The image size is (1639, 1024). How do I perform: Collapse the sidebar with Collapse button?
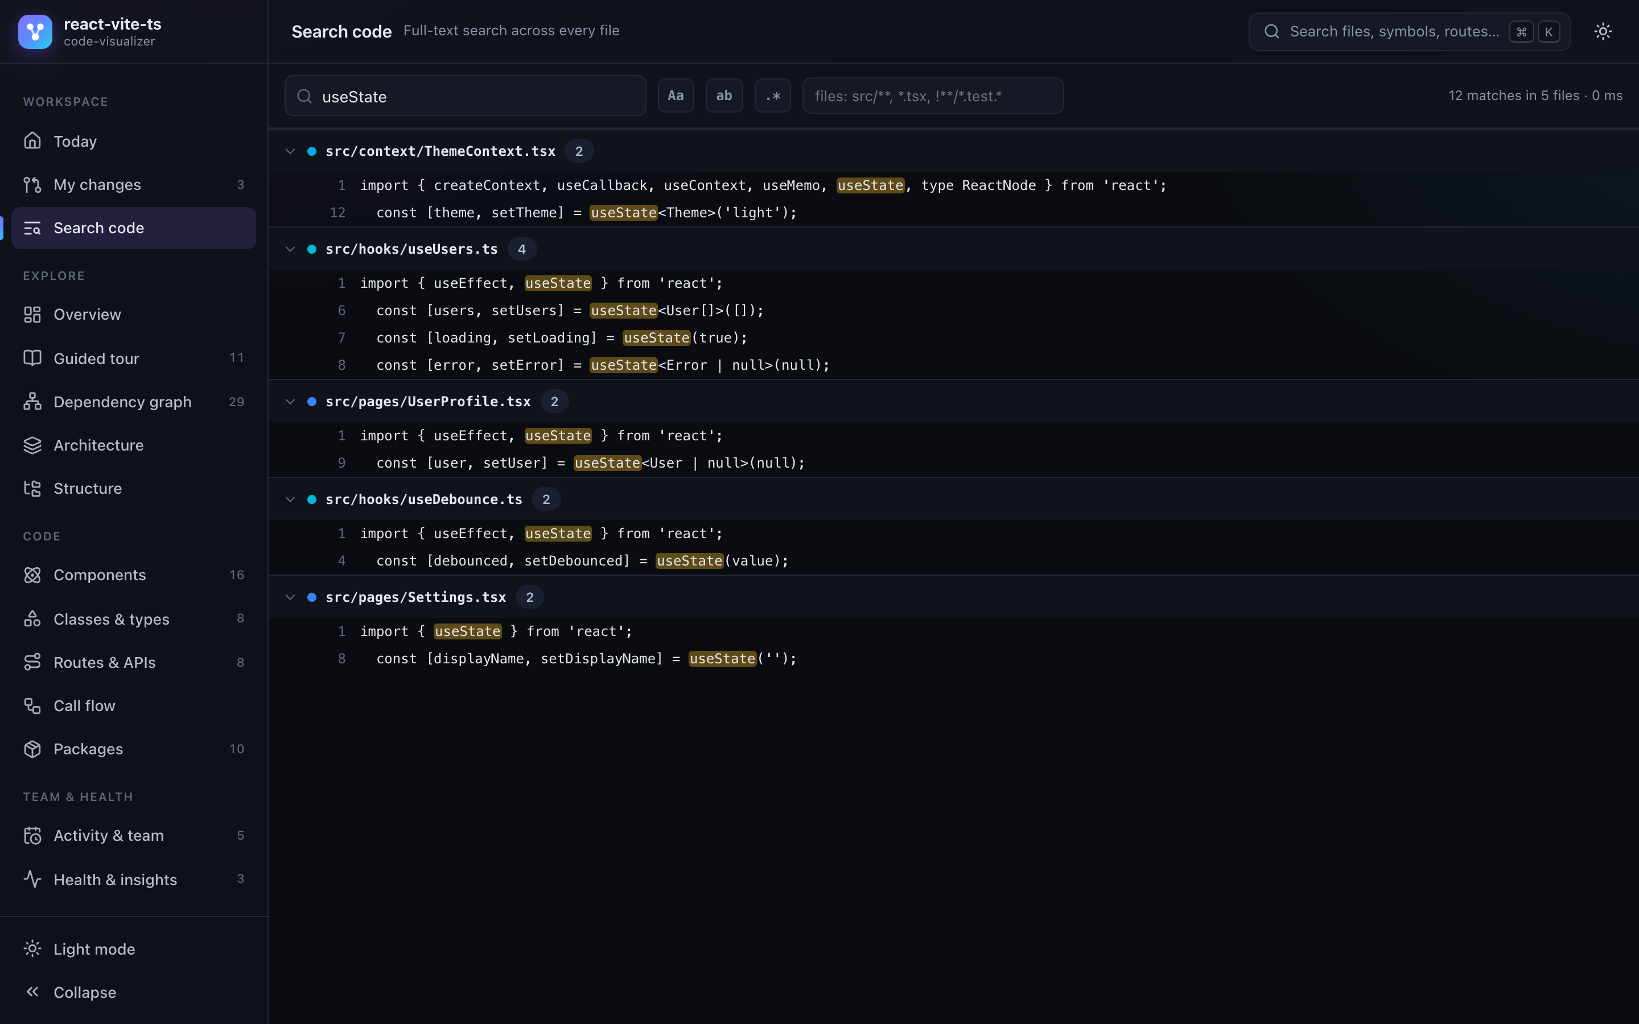(133, 992)
